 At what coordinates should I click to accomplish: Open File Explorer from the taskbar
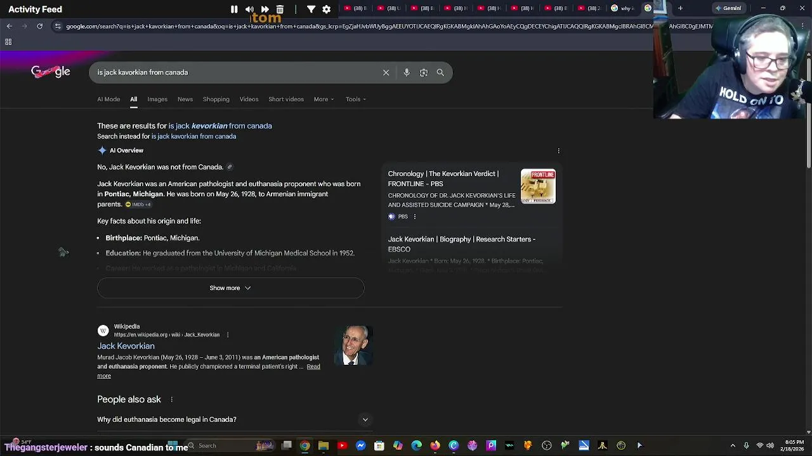(324, 446)
